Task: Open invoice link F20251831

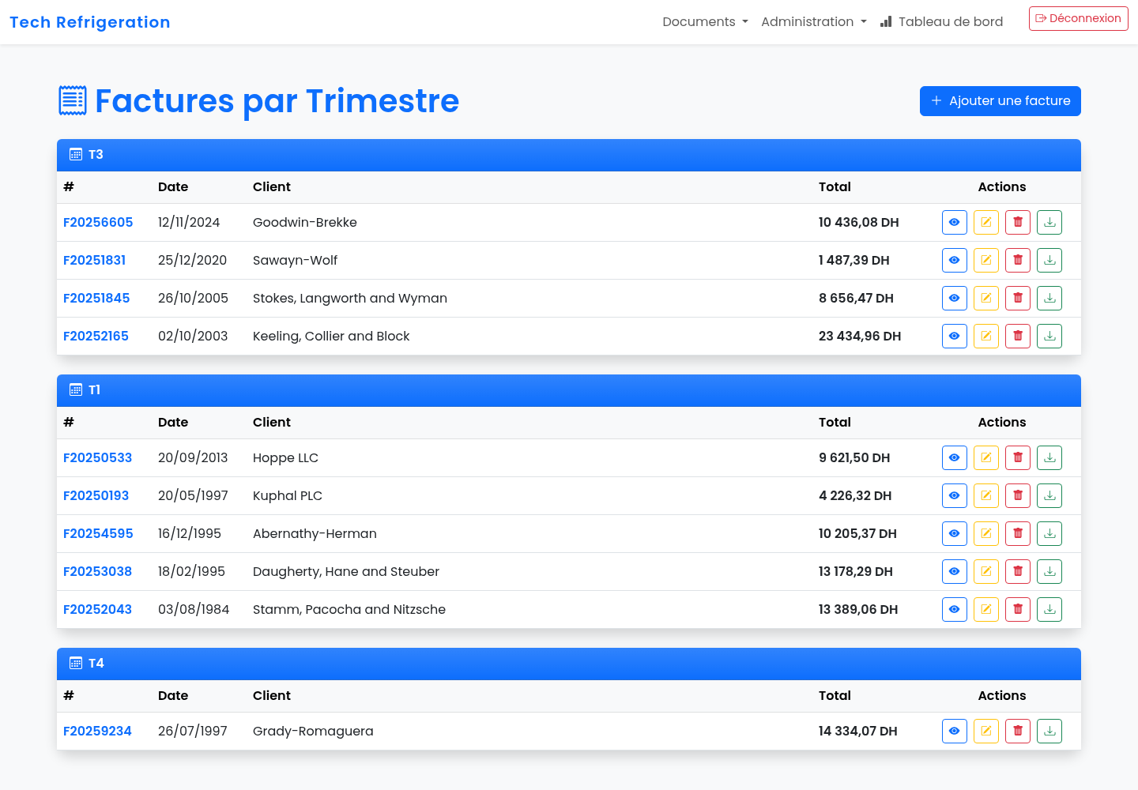Action: (94, 261)
